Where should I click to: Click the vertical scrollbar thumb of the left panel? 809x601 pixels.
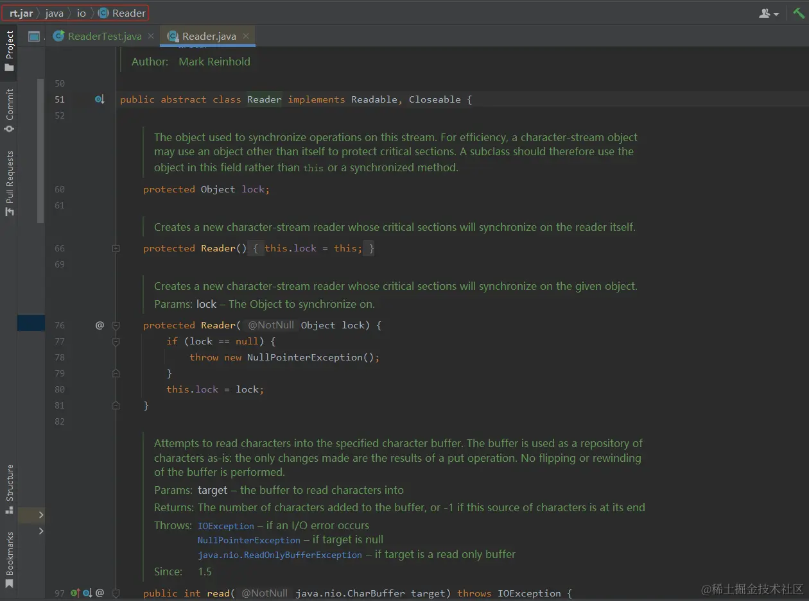tap(40, 151)
